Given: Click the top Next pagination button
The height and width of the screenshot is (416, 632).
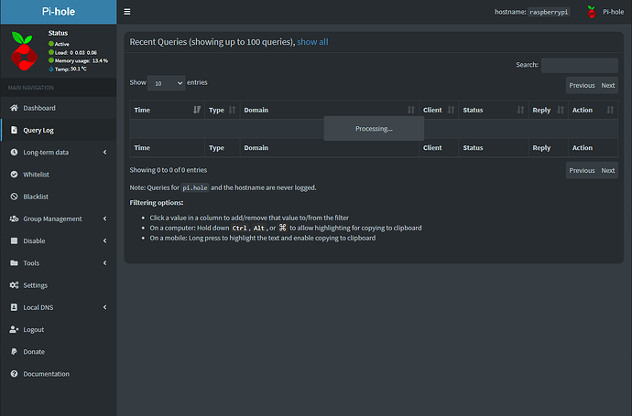Looking at the screenshot, I should pyautogui.click(x=607, y=85).
